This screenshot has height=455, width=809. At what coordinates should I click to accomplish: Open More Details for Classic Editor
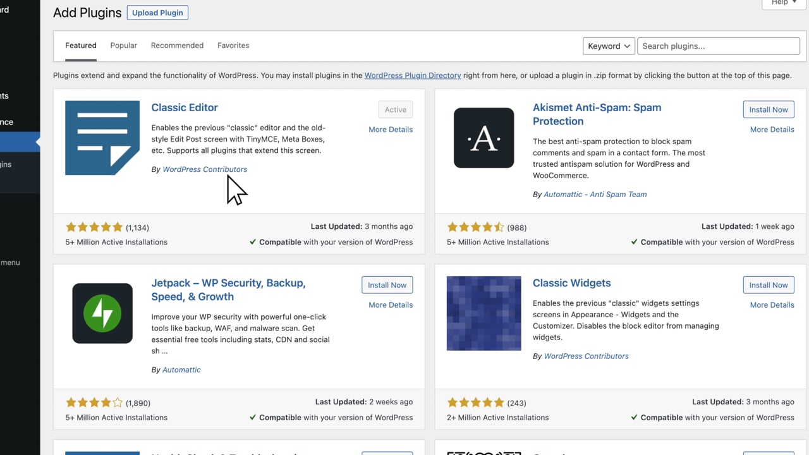click(391, 130)
